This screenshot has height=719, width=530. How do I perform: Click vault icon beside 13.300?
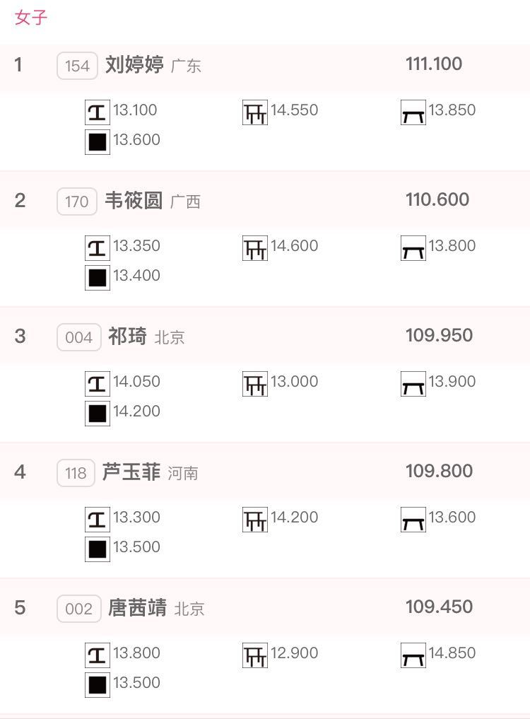[98, 520]
